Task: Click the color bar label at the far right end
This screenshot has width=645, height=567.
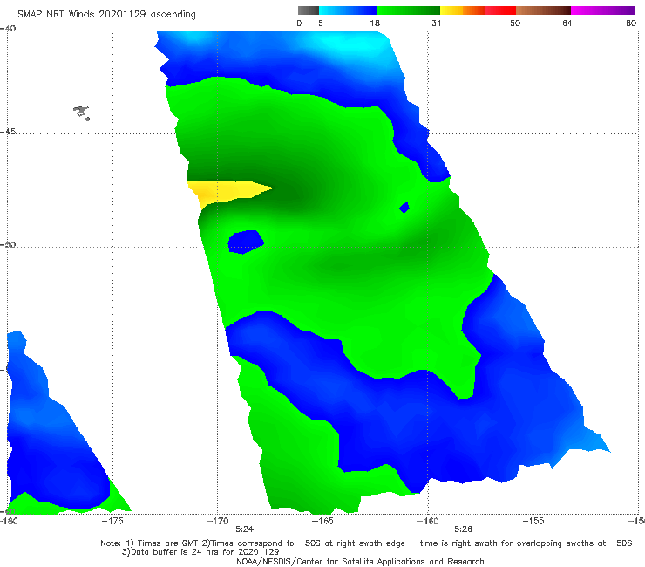Action: tap(631, 23)
